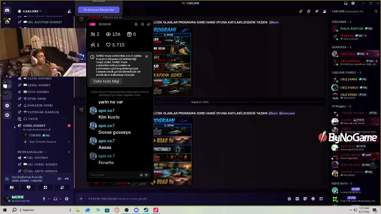Screen dimensions: 381x214
Task: Toggle notification mute in channel header
Action: tap(309, 11)
